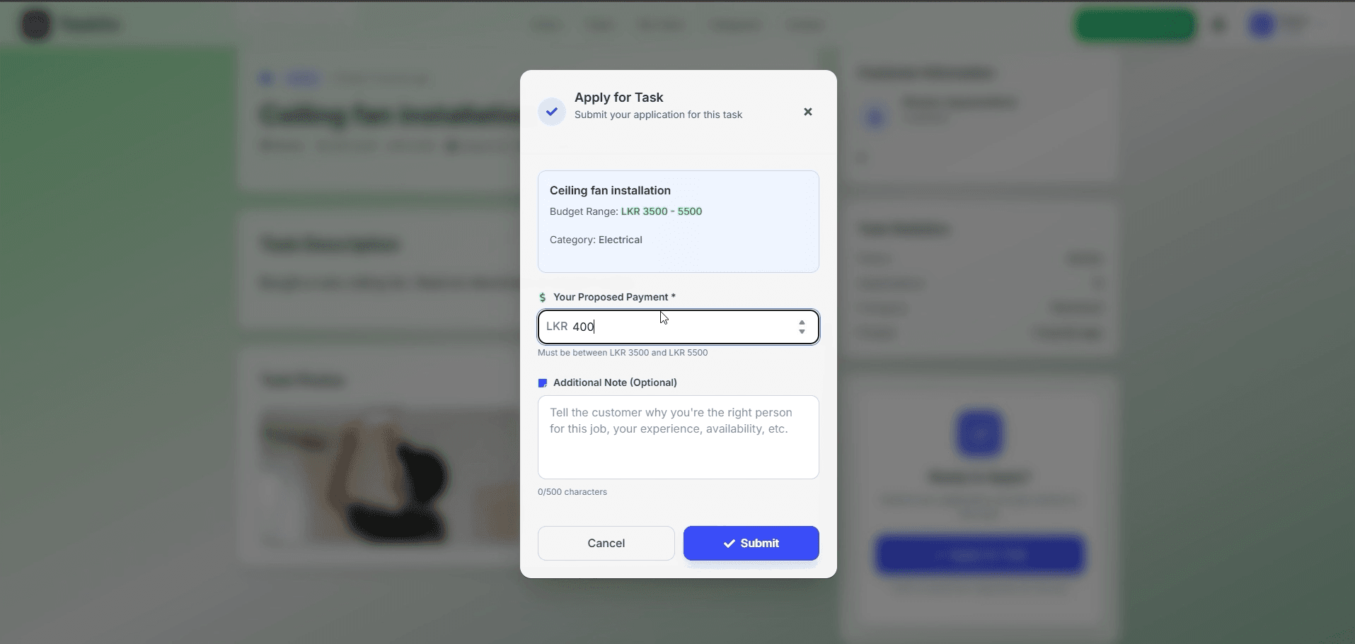Click the green button in the top header
This screenshot has height=644, width=1355.
pos(1135,25)
